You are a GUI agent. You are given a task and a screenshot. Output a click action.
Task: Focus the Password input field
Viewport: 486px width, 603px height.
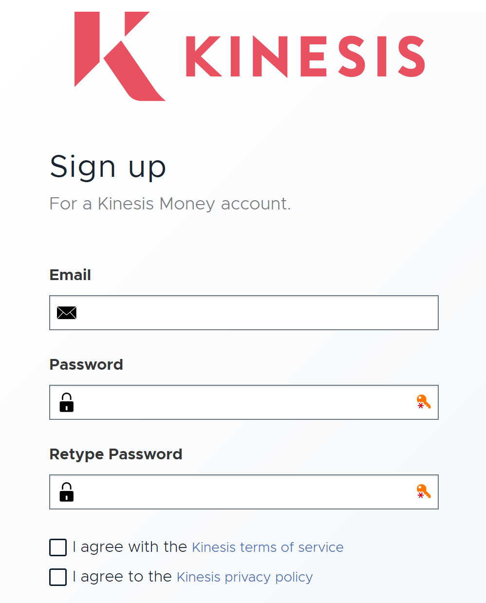tap(244, 402)
